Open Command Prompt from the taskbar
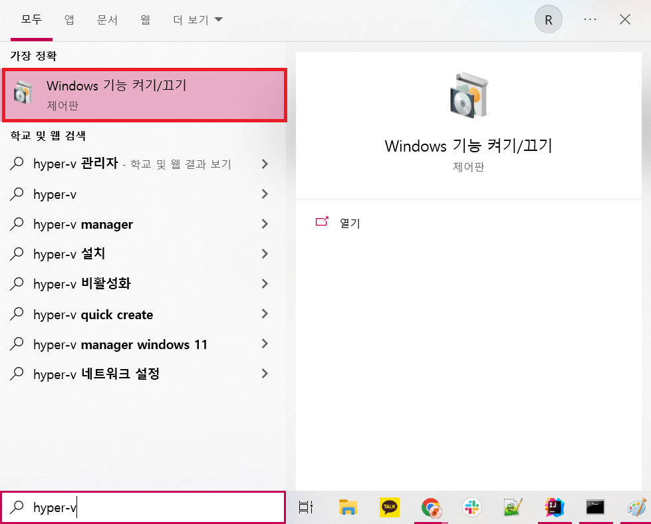The height and width of the screenshot is (524, 651). tap(595, 507)
